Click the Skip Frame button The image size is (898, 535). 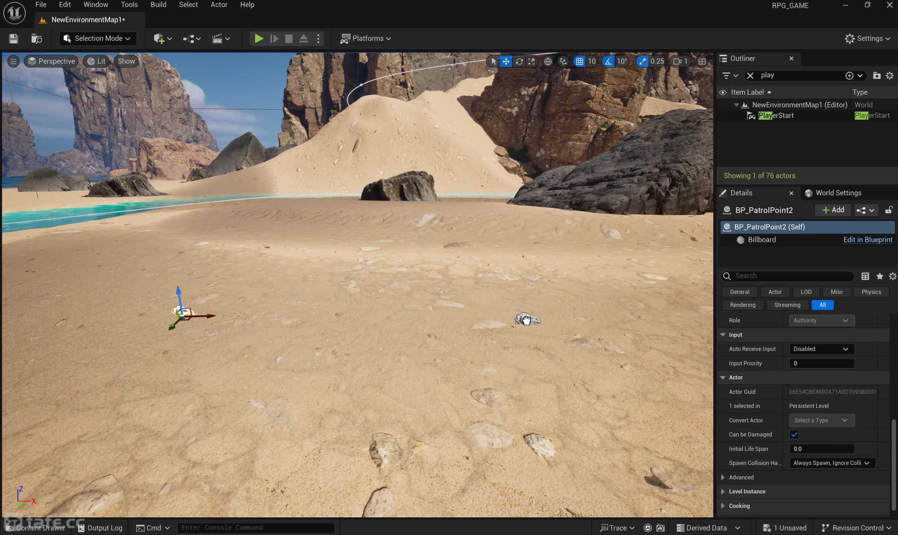pyautogui.click(x=274, y=39)
